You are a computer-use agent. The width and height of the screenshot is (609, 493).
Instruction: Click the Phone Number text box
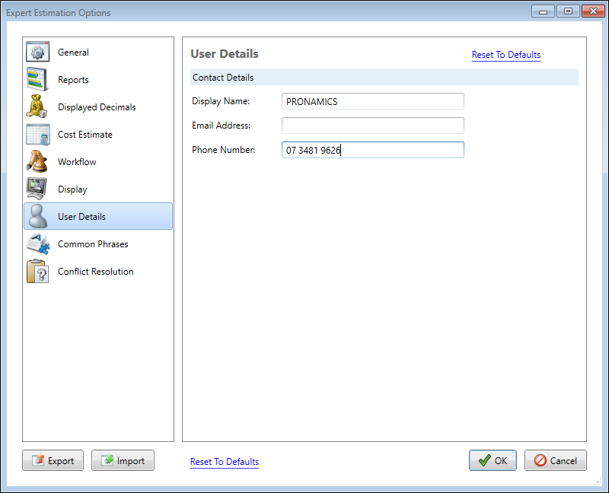click(x=372, y=150)
